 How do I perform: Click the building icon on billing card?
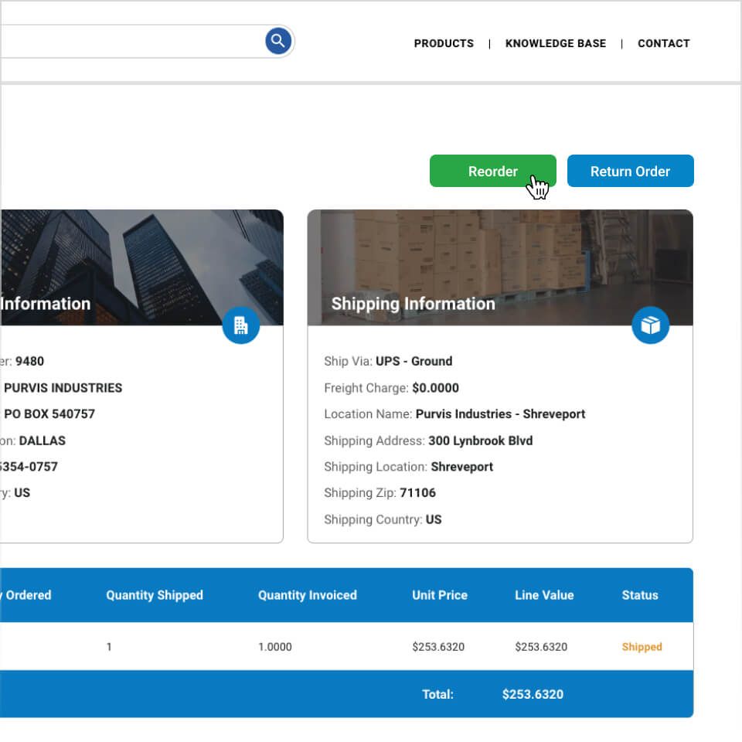(240, 325)
